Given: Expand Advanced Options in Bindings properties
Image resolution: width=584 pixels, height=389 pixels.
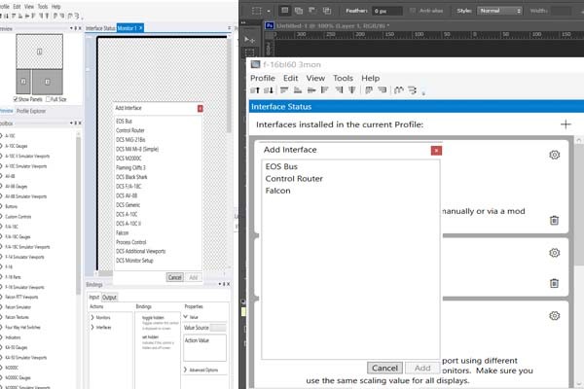Looking at the screenshot, I should [186, 370].
